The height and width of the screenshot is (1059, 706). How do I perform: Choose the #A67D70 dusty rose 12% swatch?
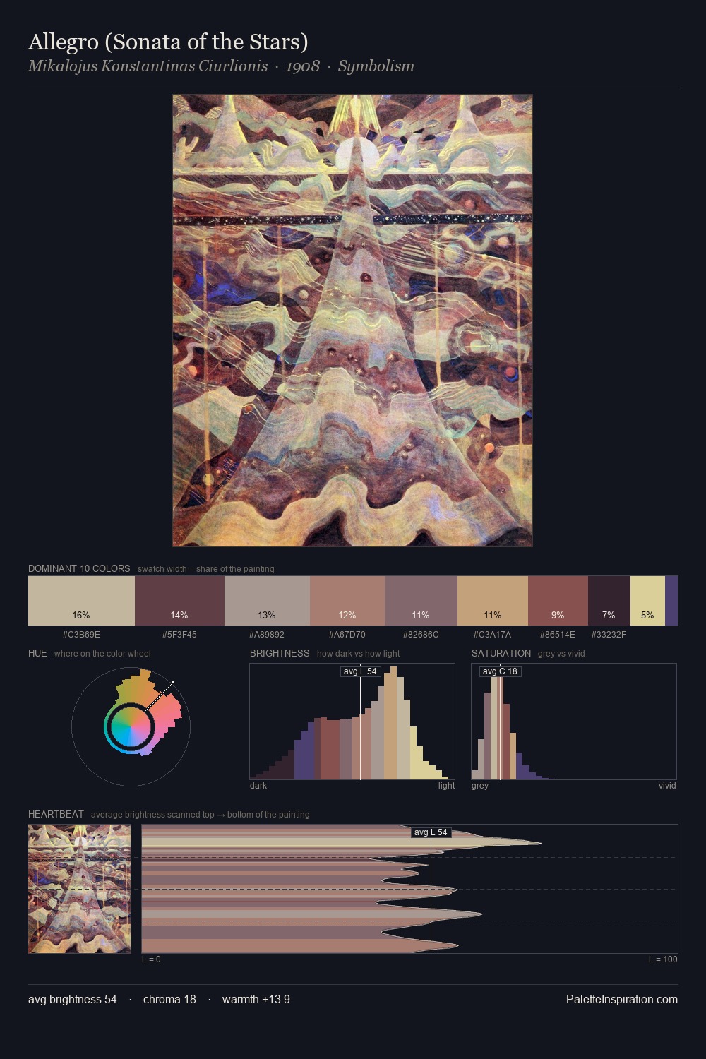[x=347, y=601]
